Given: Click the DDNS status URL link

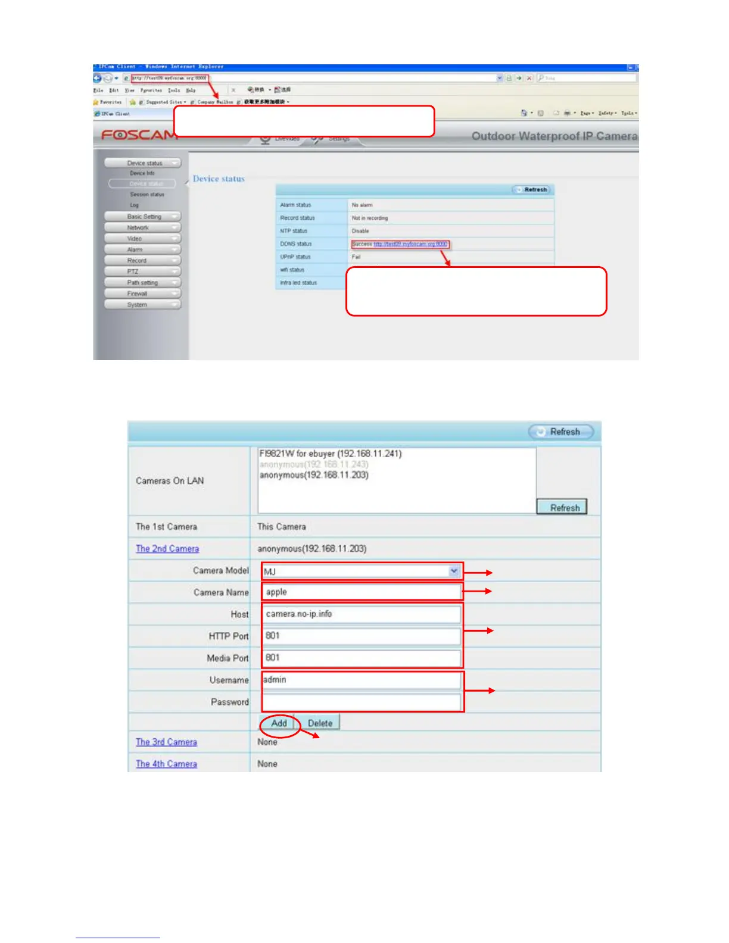Looking at the screenshot, I should click(x=410, y=244).
